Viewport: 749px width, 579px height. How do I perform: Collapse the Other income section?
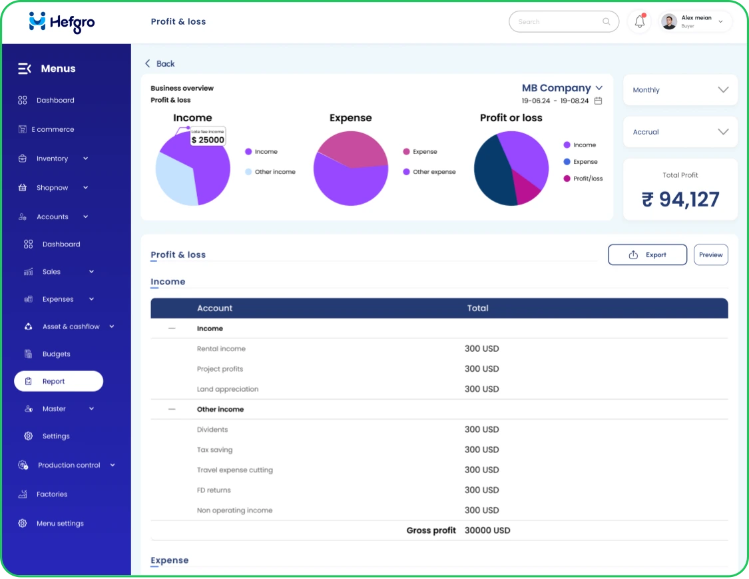(171, 408)
